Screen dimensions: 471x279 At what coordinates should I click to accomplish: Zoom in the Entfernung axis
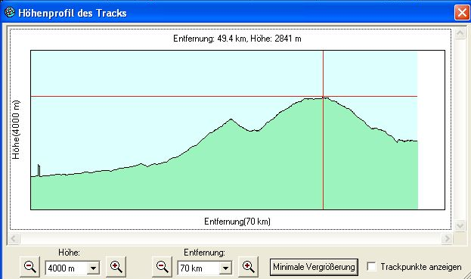[x=248, y=267]
